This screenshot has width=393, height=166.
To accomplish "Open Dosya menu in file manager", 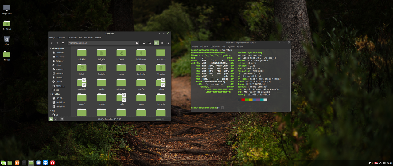I will pos(52,38).
